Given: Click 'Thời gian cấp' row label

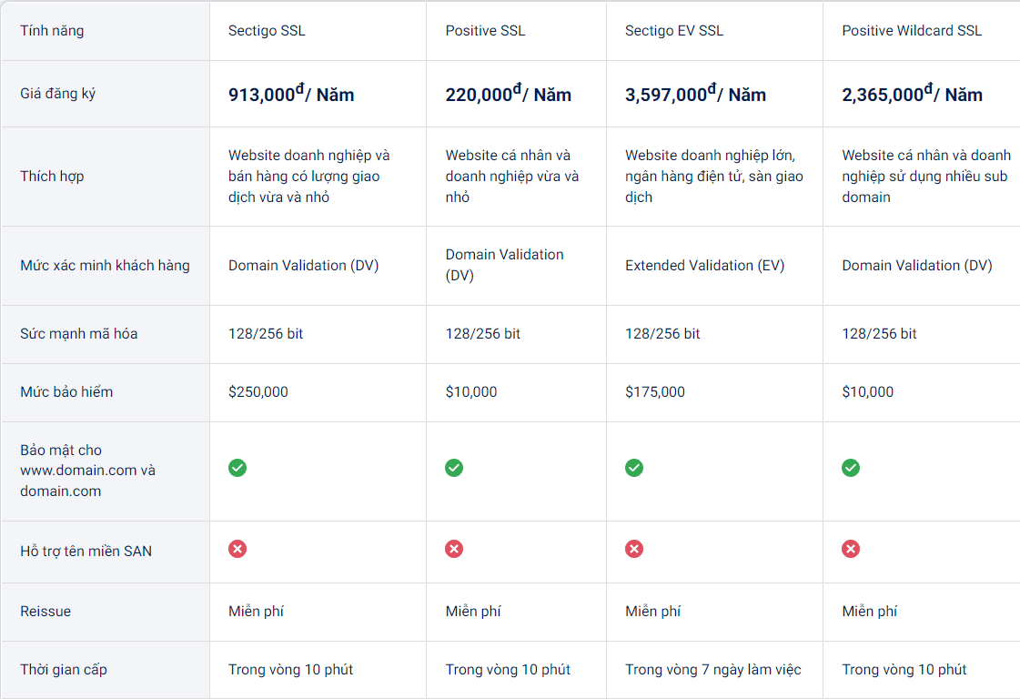Looking at the screenshot, I should (x=64, y=670).
